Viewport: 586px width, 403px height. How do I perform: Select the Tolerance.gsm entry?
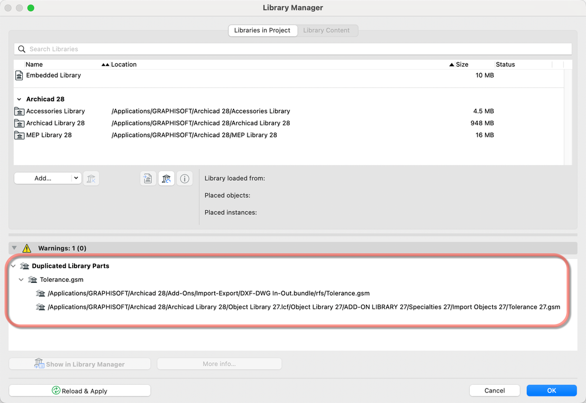(62, 279)
